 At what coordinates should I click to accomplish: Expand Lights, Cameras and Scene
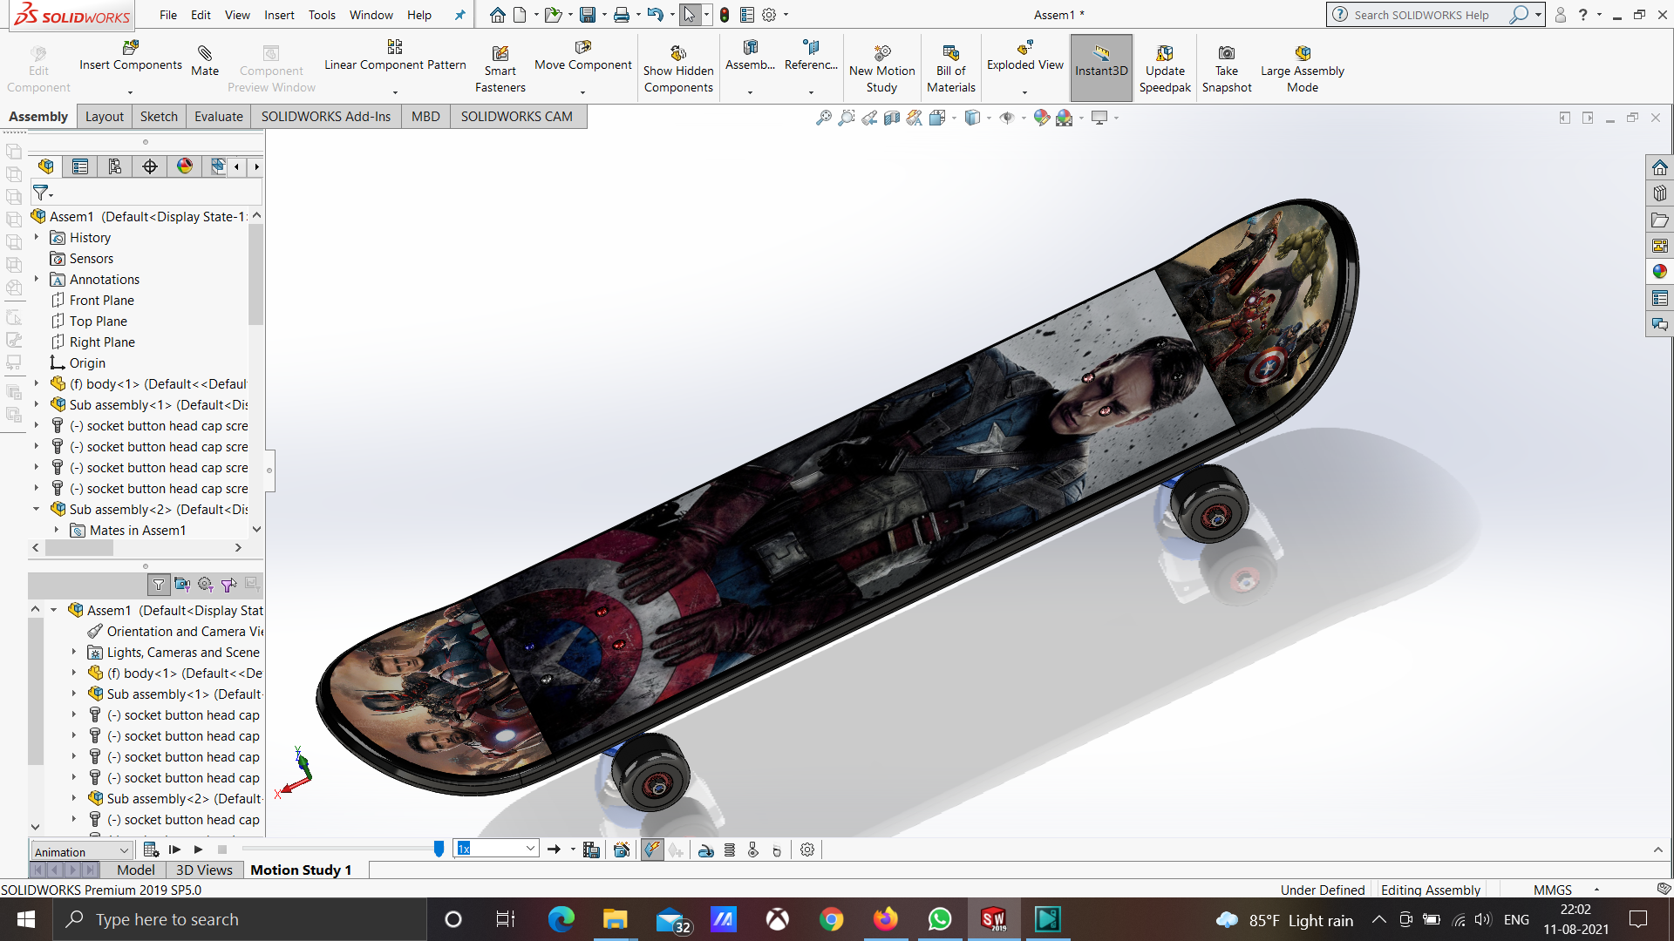pyautogui.click(x=74, y=652)
